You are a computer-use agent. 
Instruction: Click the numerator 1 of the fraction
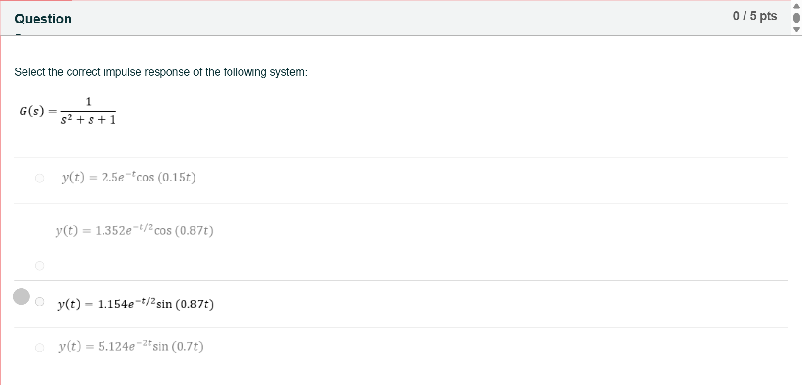[x=88, y=102]
